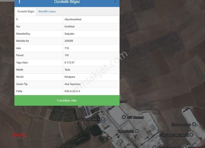
Task: Select the TUĞRA MERMER map pin
Action: 103,119
